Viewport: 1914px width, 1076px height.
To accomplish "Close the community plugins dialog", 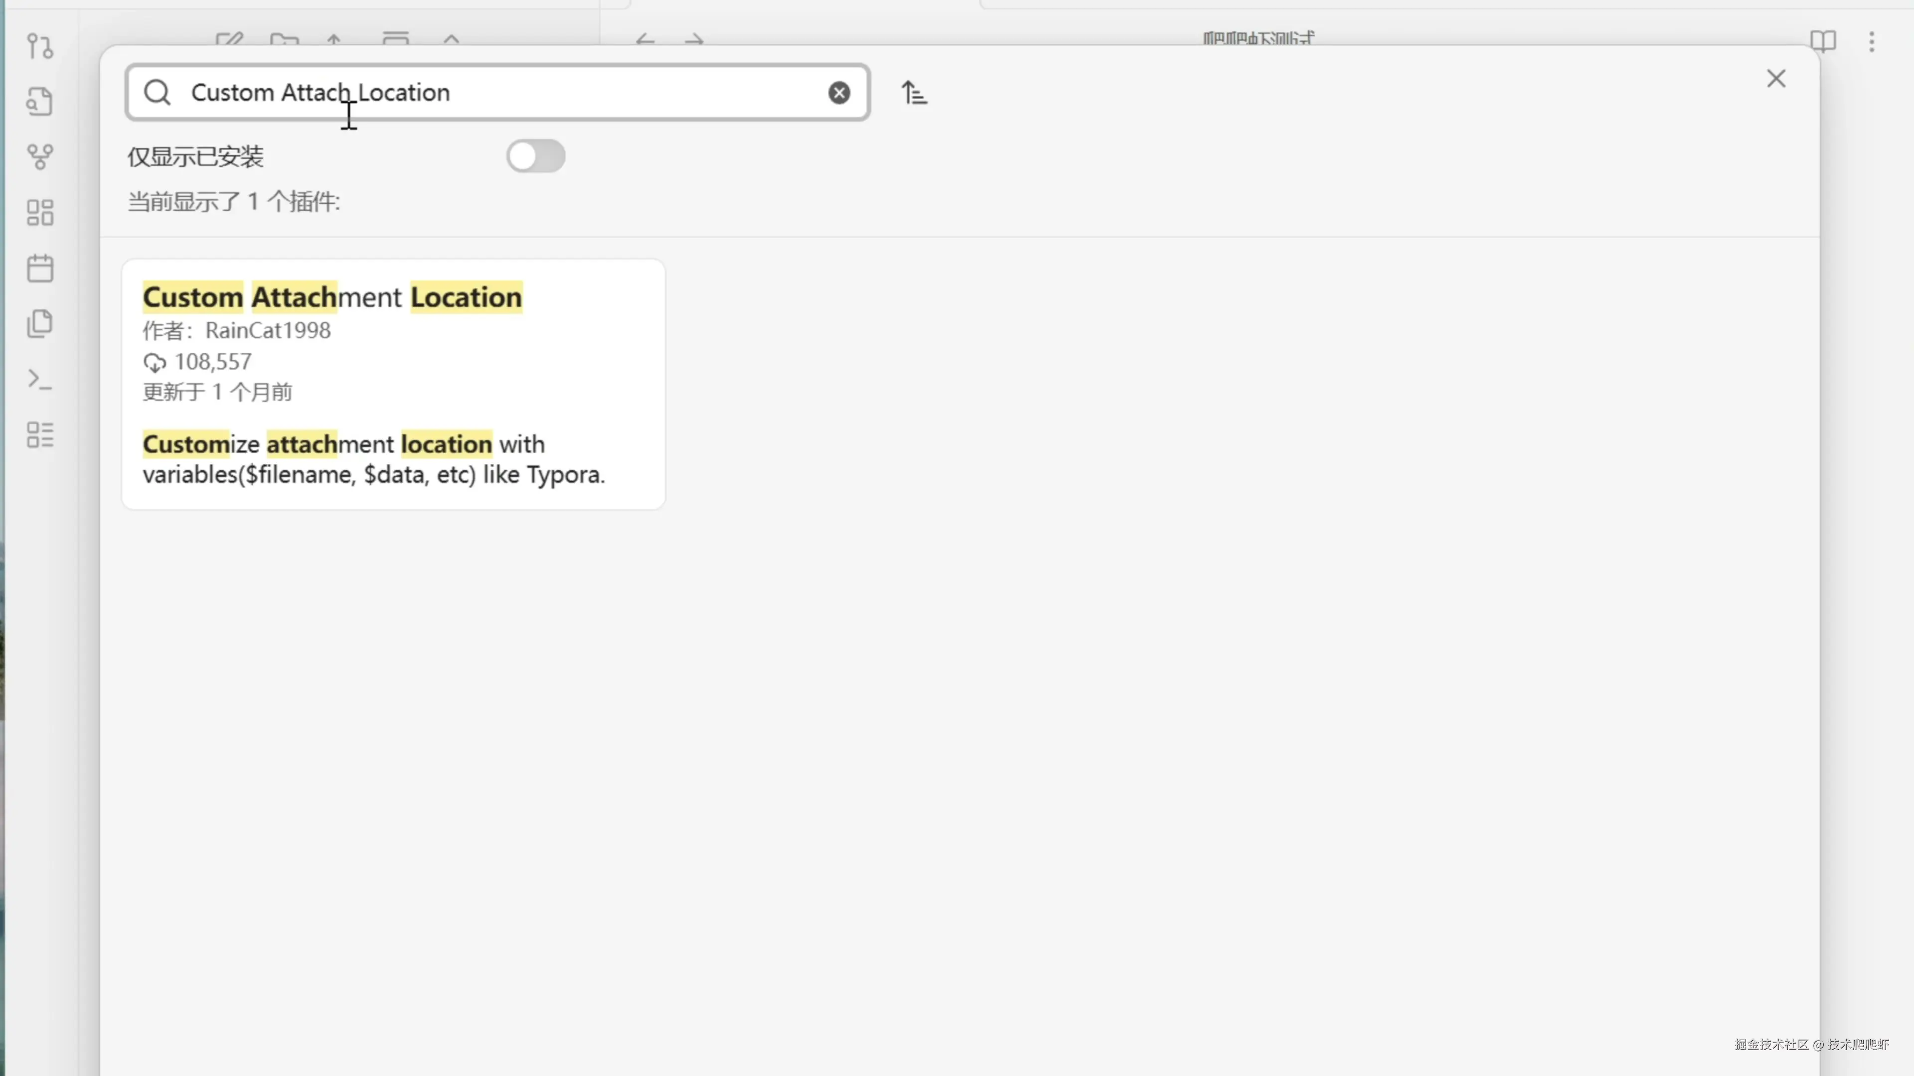I will (x=1776, y=79).
